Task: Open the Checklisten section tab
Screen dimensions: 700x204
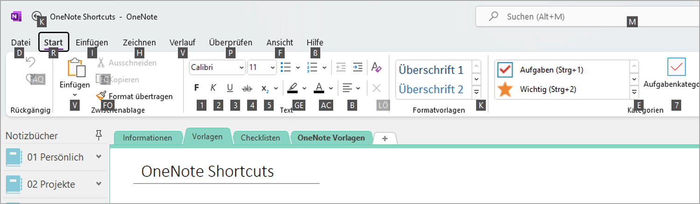Action: point(260,138)
